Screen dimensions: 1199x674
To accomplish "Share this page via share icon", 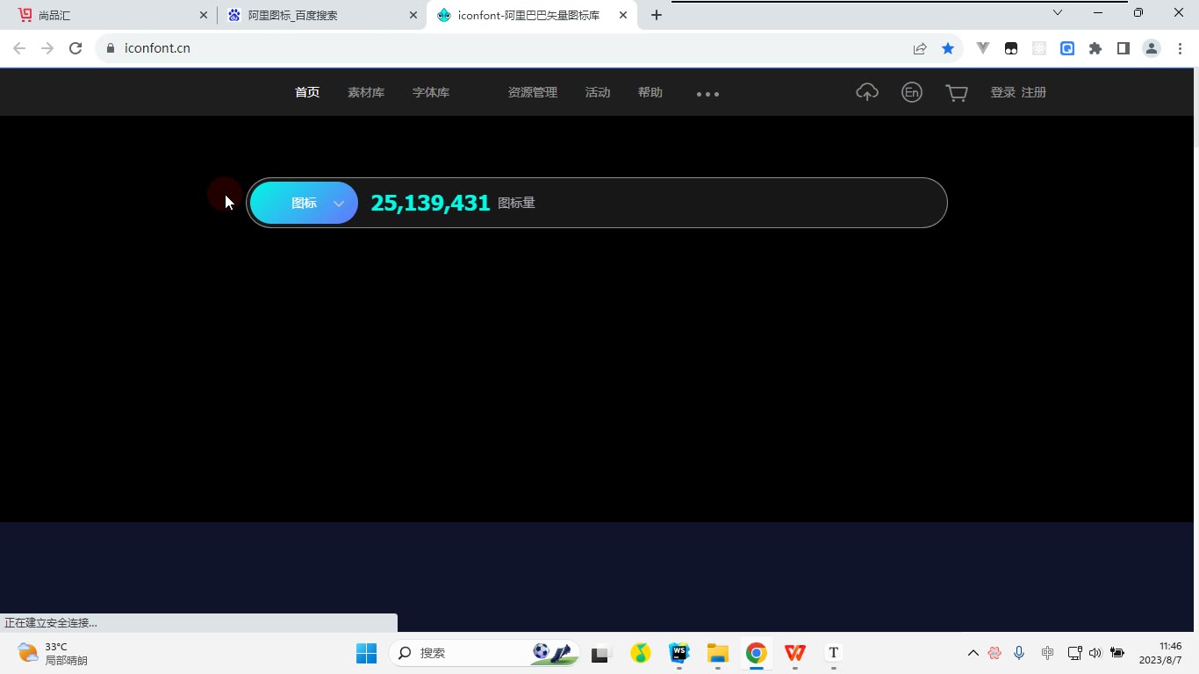I will click(920, 48).
